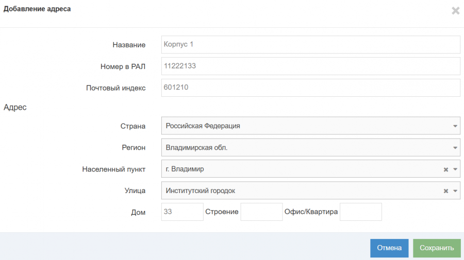Click the Страна dropdown arrow
This screenshot has height=260, width=464.
coord(455,126)
